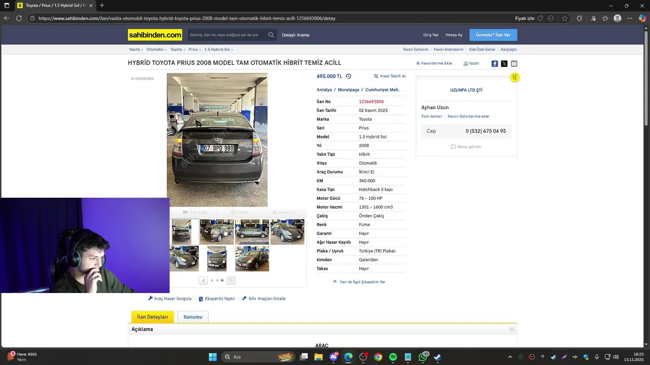
Task: Open Chrome from taskbar
Action: [378, 357]
